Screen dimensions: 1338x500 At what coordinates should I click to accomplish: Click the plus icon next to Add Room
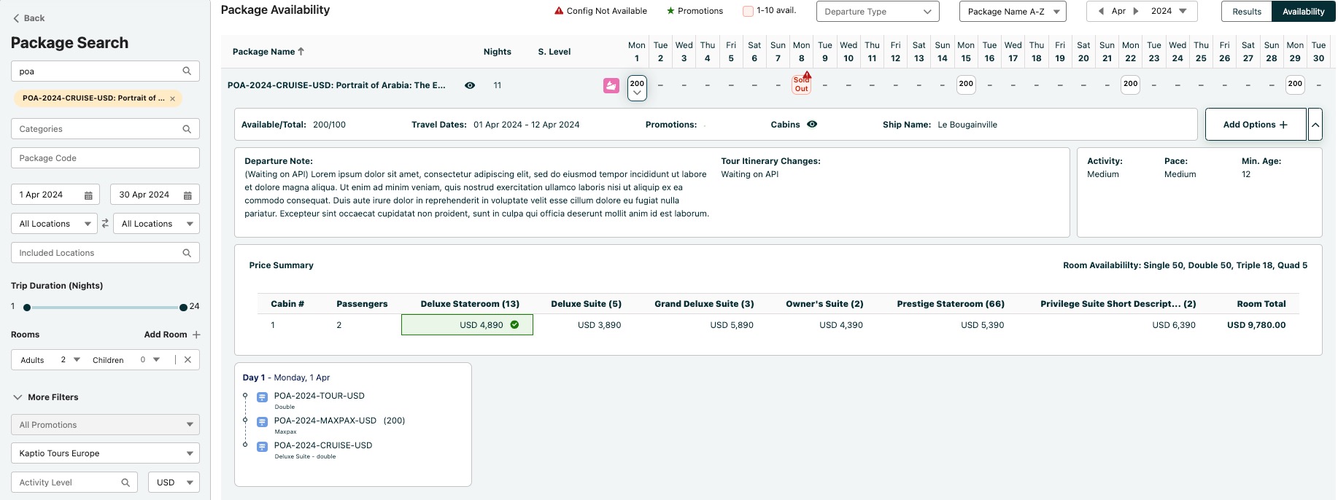196,335
